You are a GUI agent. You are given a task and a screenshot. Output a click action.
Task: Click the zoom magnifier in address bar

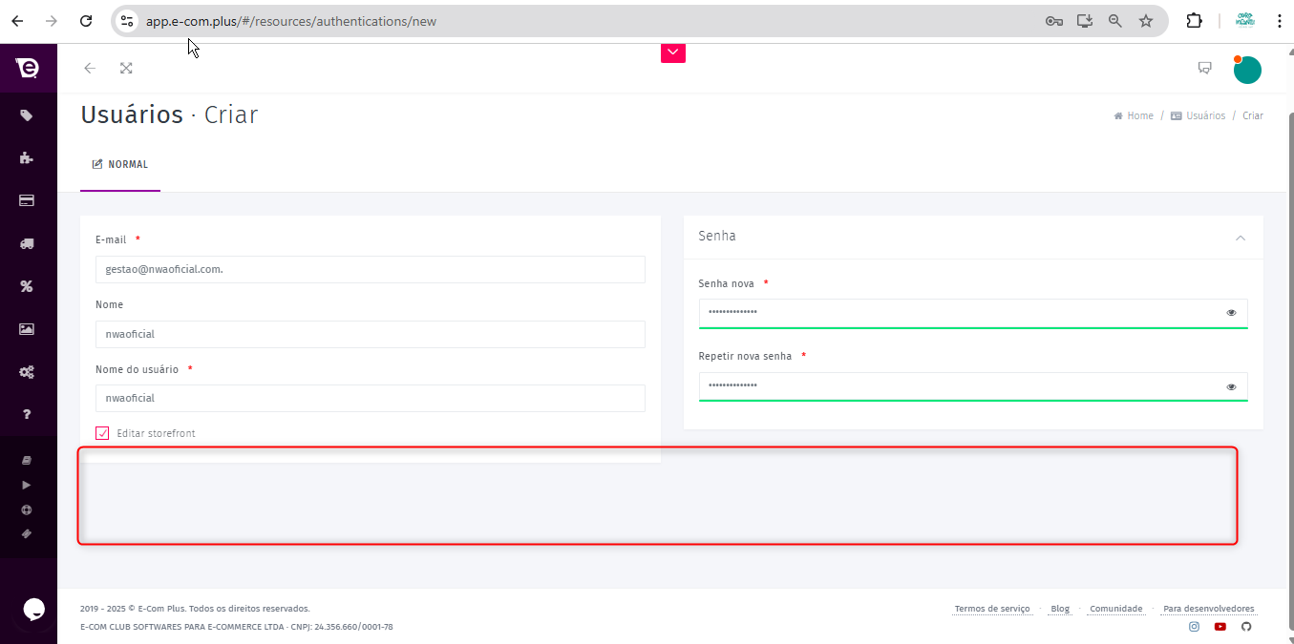coord(1115,21)
